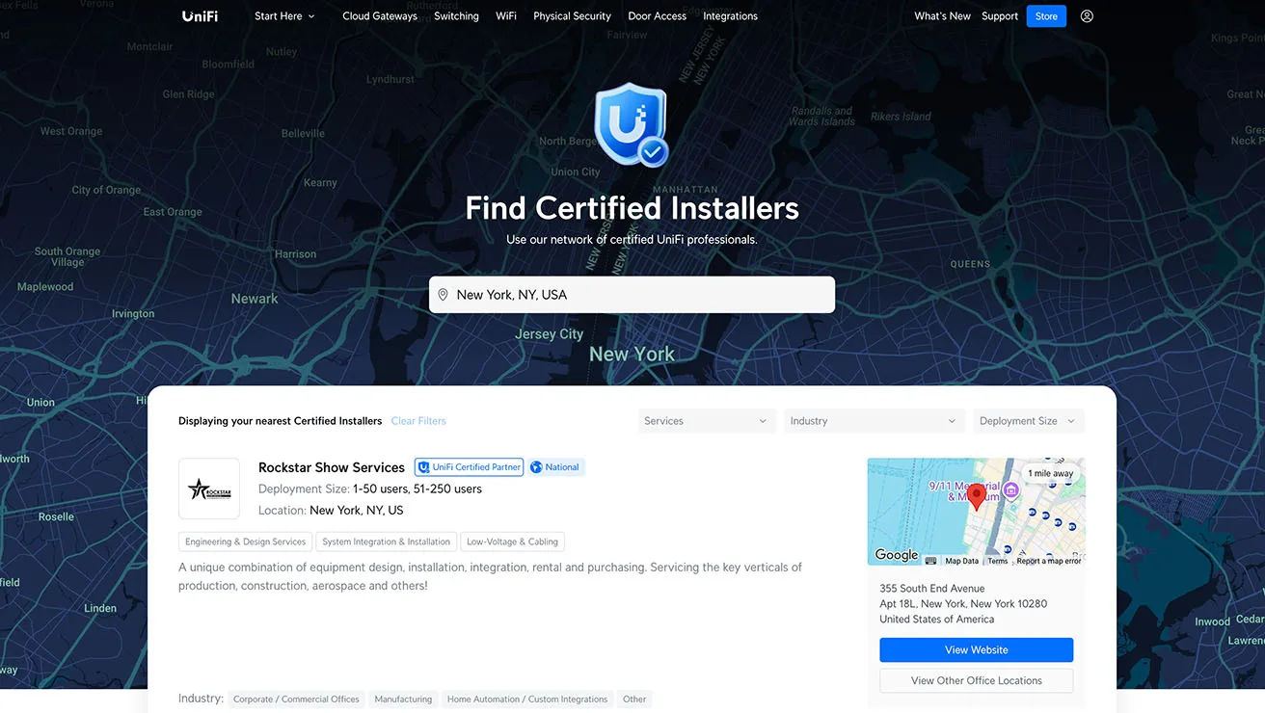Click the red map pin marker
1265x713 pixels.
point(976,497)
